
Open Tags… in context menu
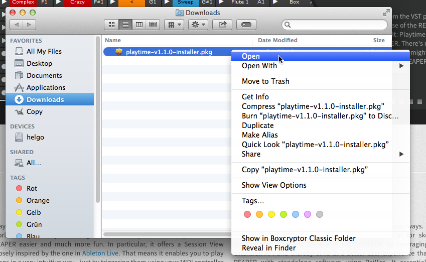tap(320, 201)
